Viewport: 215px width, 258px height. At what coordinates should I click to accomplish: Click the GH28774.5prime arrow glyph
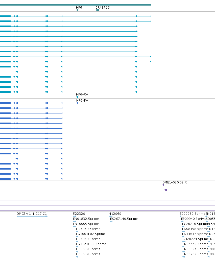[184, 242]
